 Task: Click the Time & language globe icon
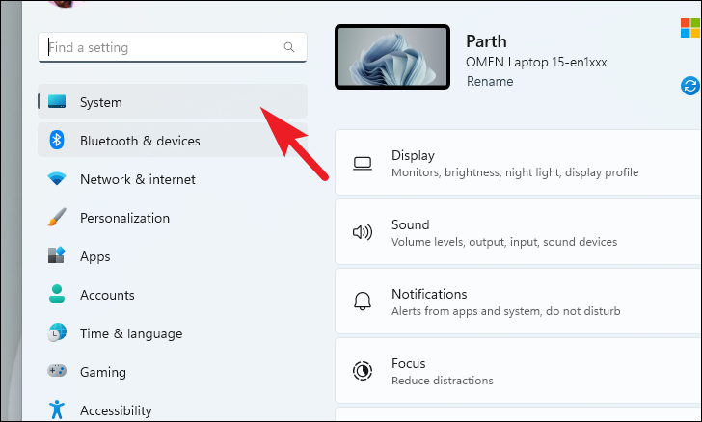[x=57, y=332]
